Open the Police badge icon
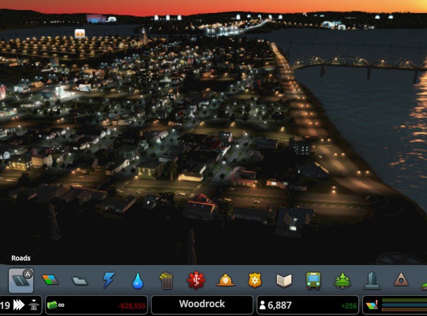This screenshot has height=316, width=427. (x=255, y=280)
